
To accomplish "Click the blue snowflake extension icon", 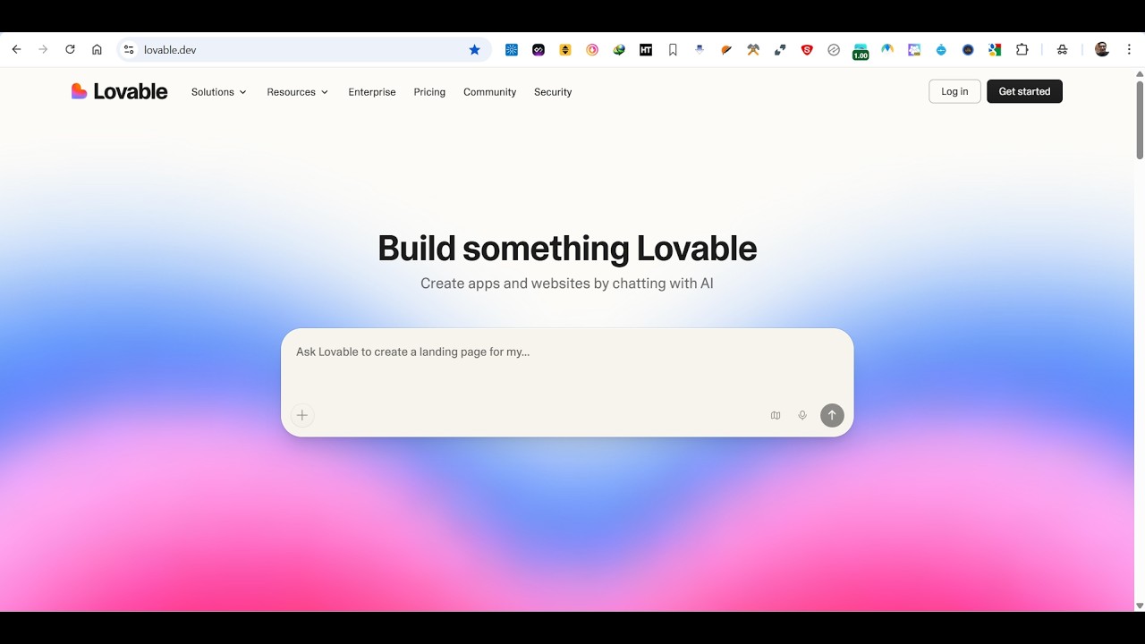I will pyautogui.click(x=512, y=50).
